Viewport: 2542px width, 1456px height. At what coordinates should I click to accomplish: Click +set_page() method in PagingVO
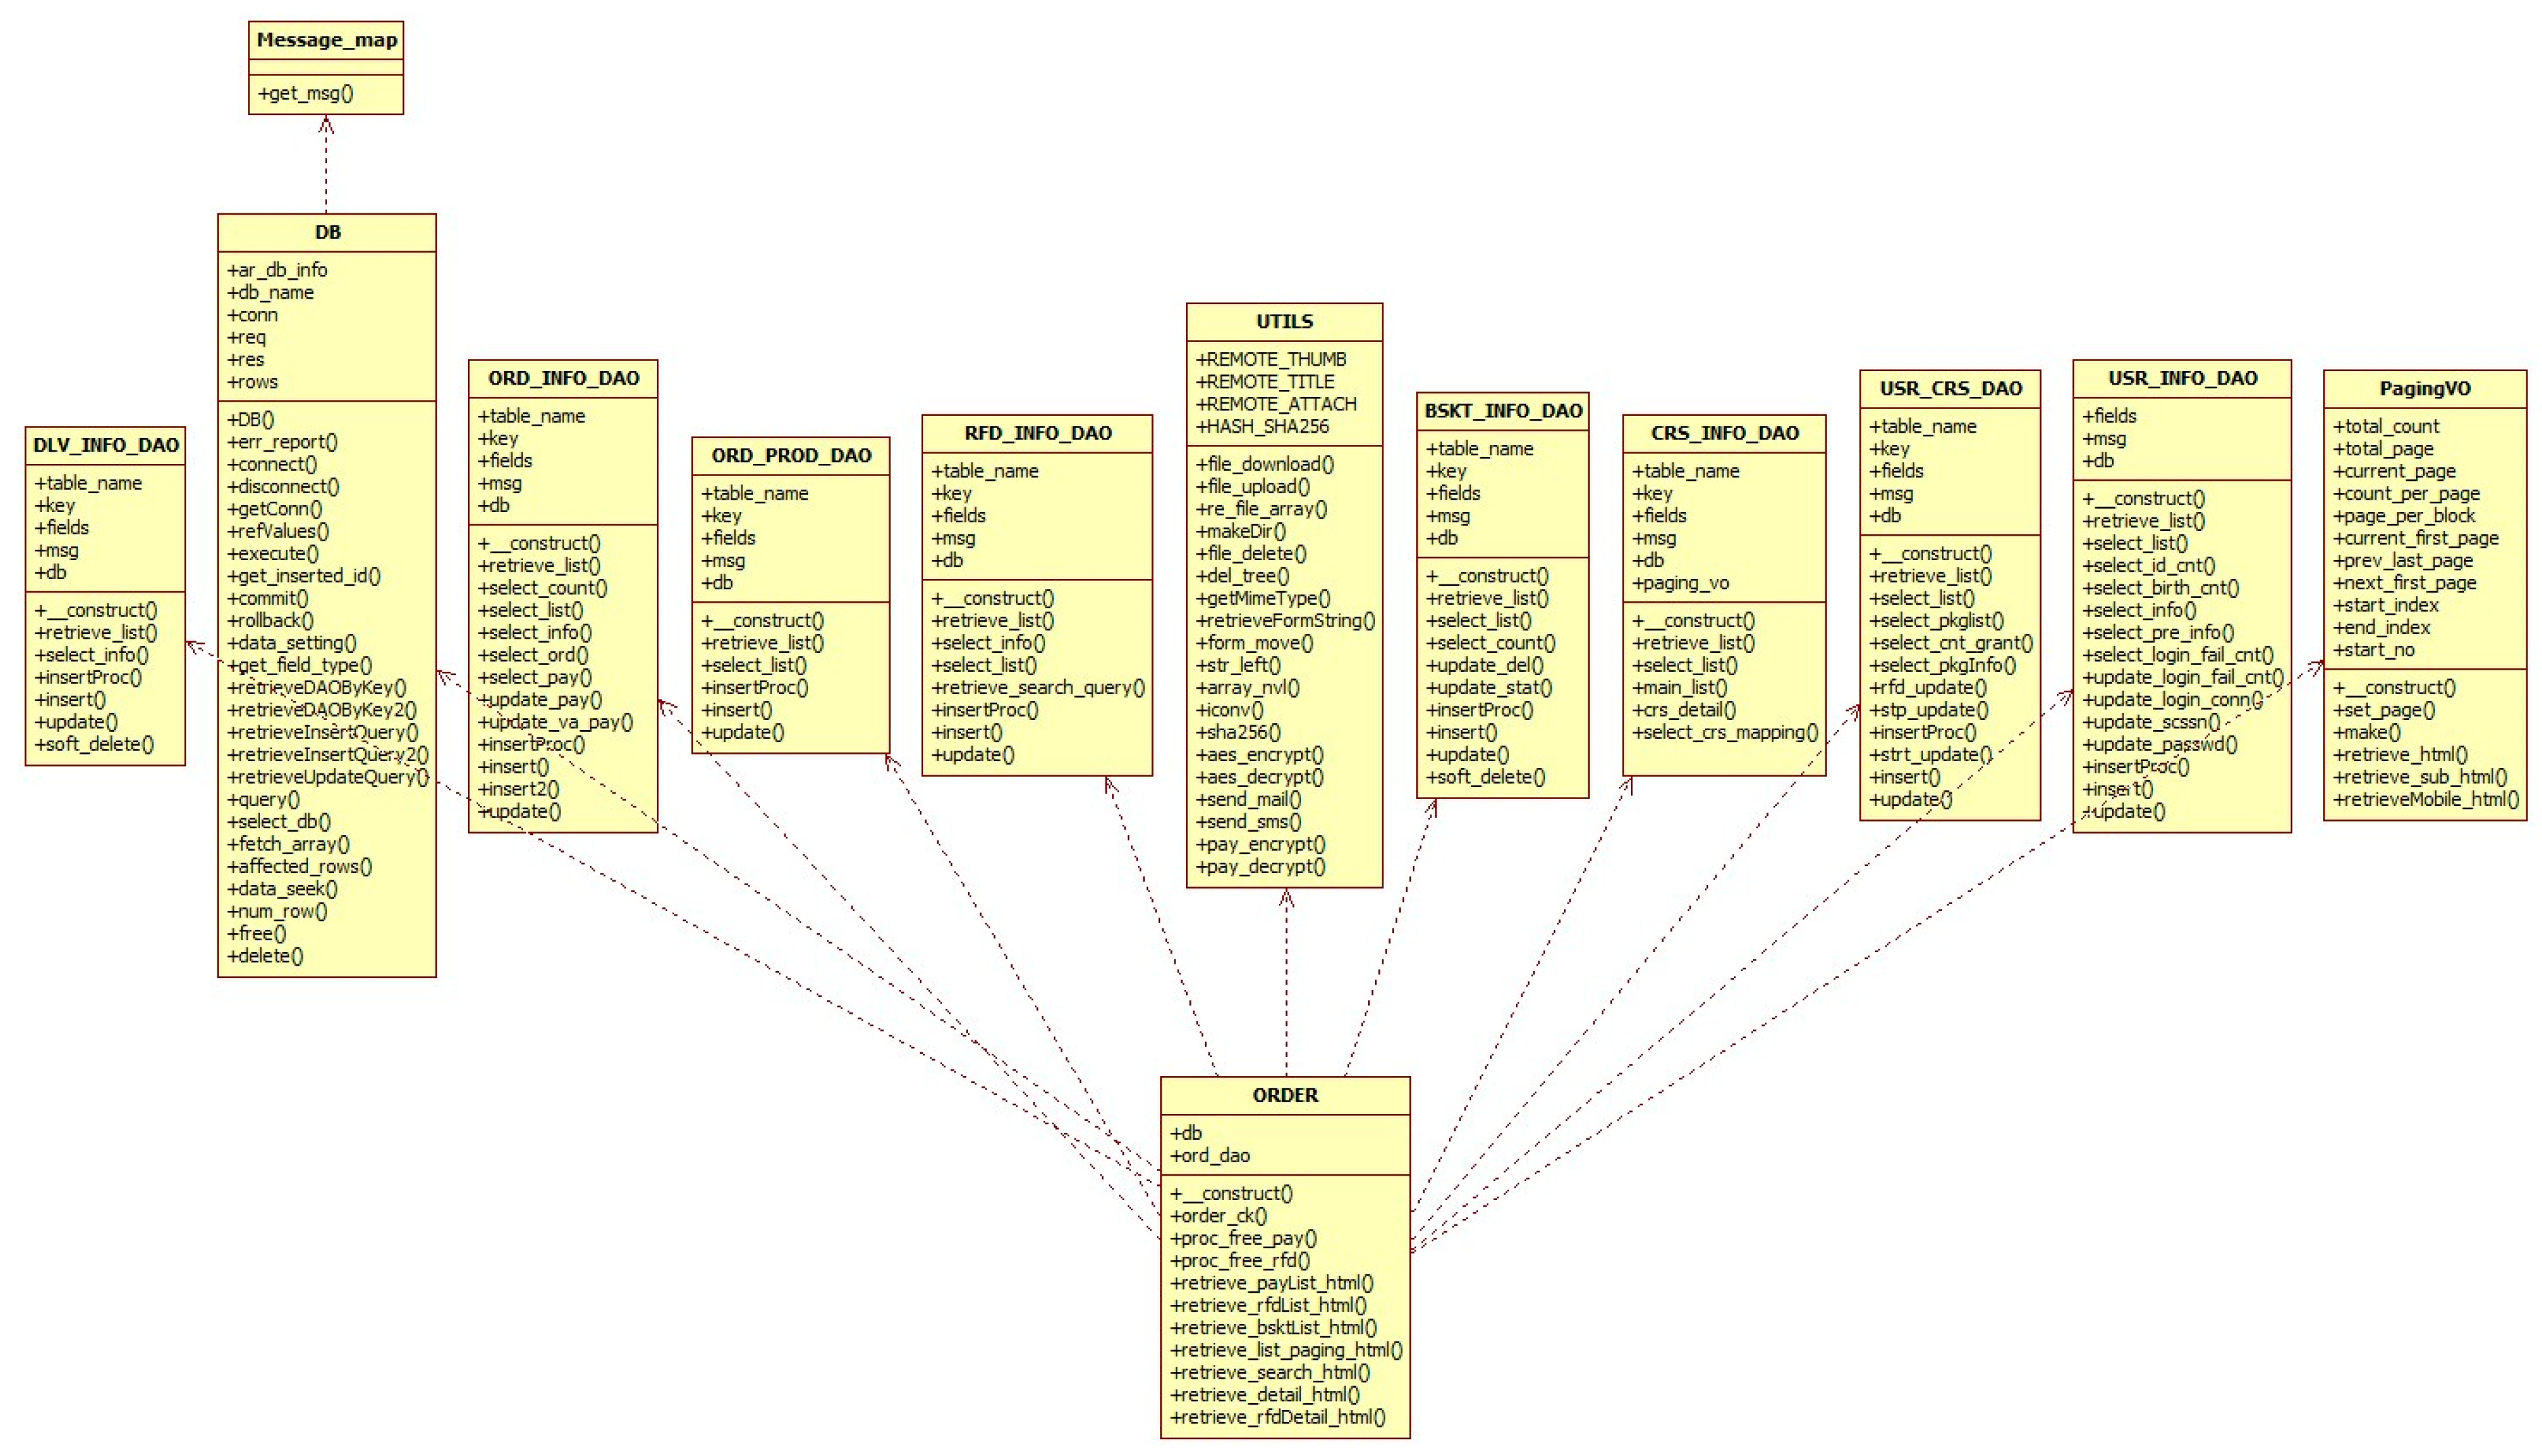2384,710
